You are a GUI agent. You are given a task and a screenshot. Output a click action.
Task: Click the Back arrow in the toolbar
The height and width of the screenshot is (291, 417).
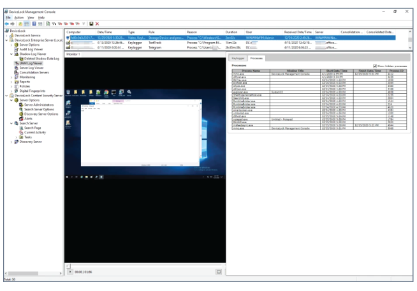pos(6,24)
